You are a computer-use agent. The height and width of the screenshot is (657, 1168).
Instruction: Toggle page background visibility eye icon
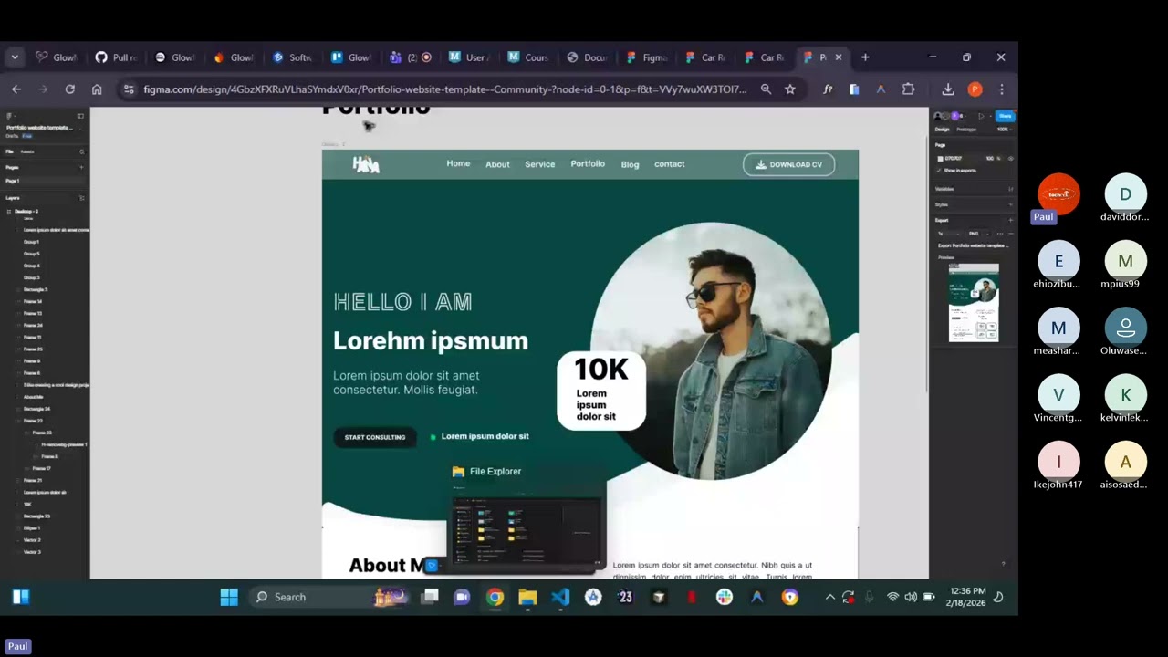(x=1010, y=159)
